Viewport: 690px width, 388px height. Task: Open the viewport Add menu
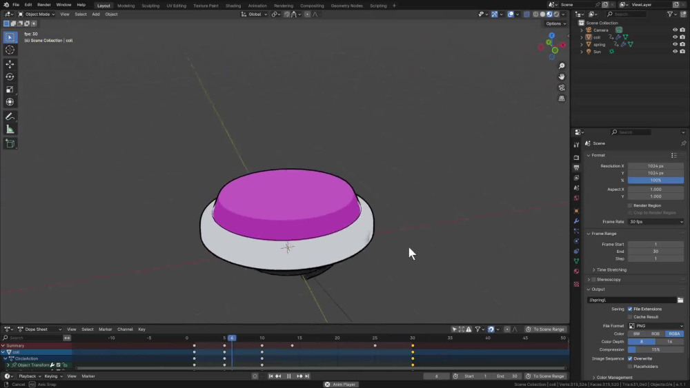click(x=95, y=14)
